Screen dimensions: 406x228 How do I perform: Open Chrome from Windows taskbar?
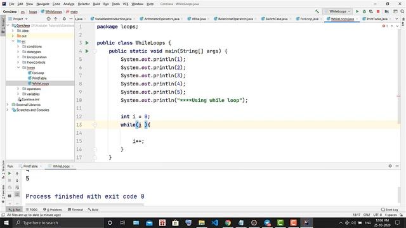228,222
